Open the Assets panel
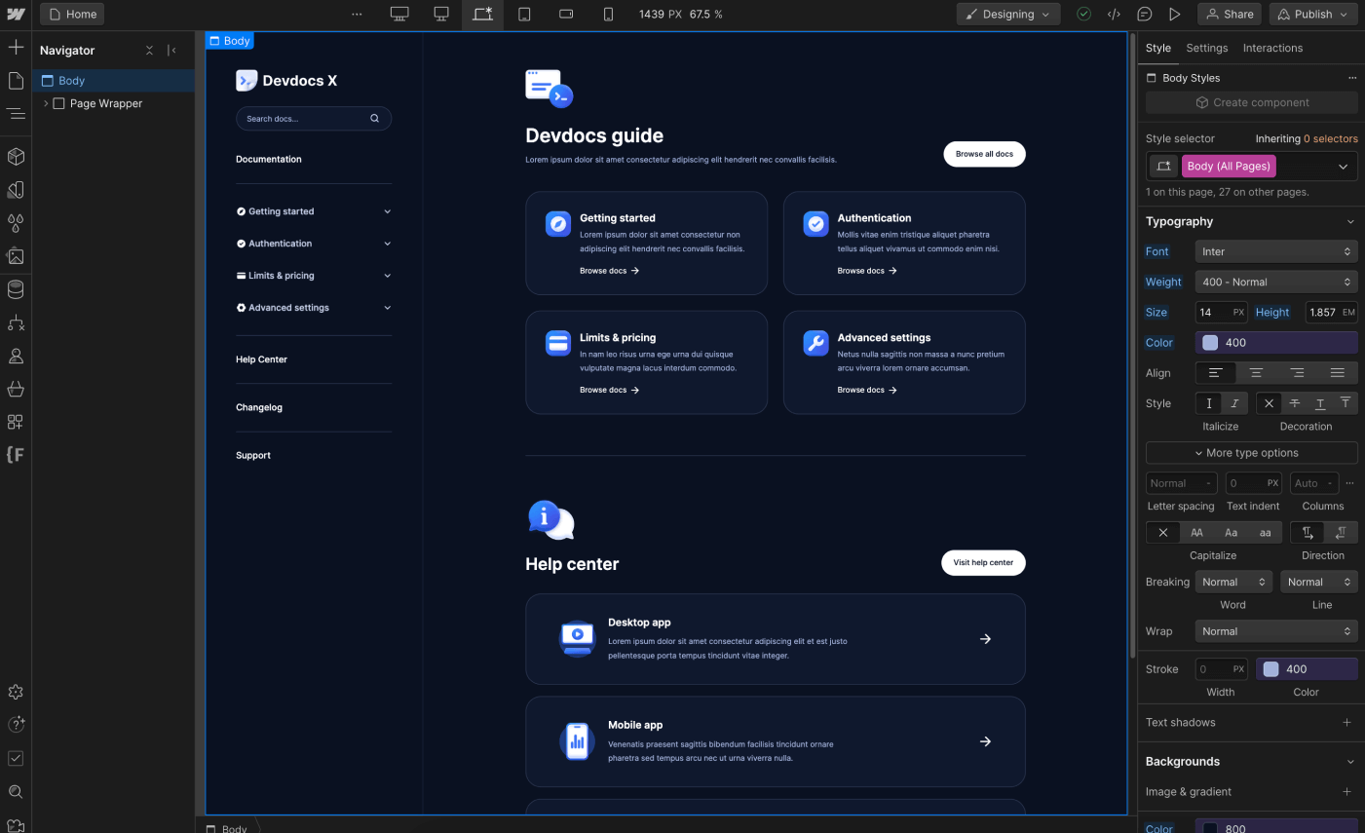 (16, 256)
